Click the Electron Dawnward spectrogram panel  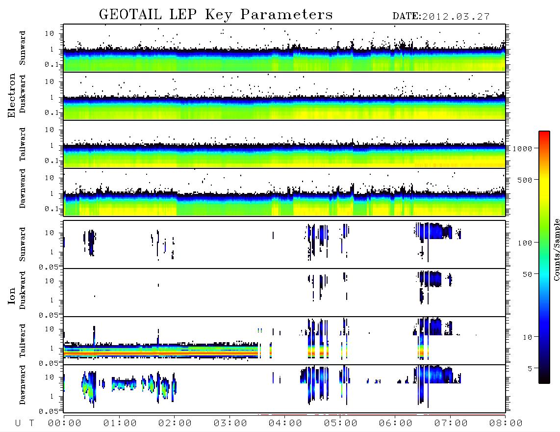[284, 192]
